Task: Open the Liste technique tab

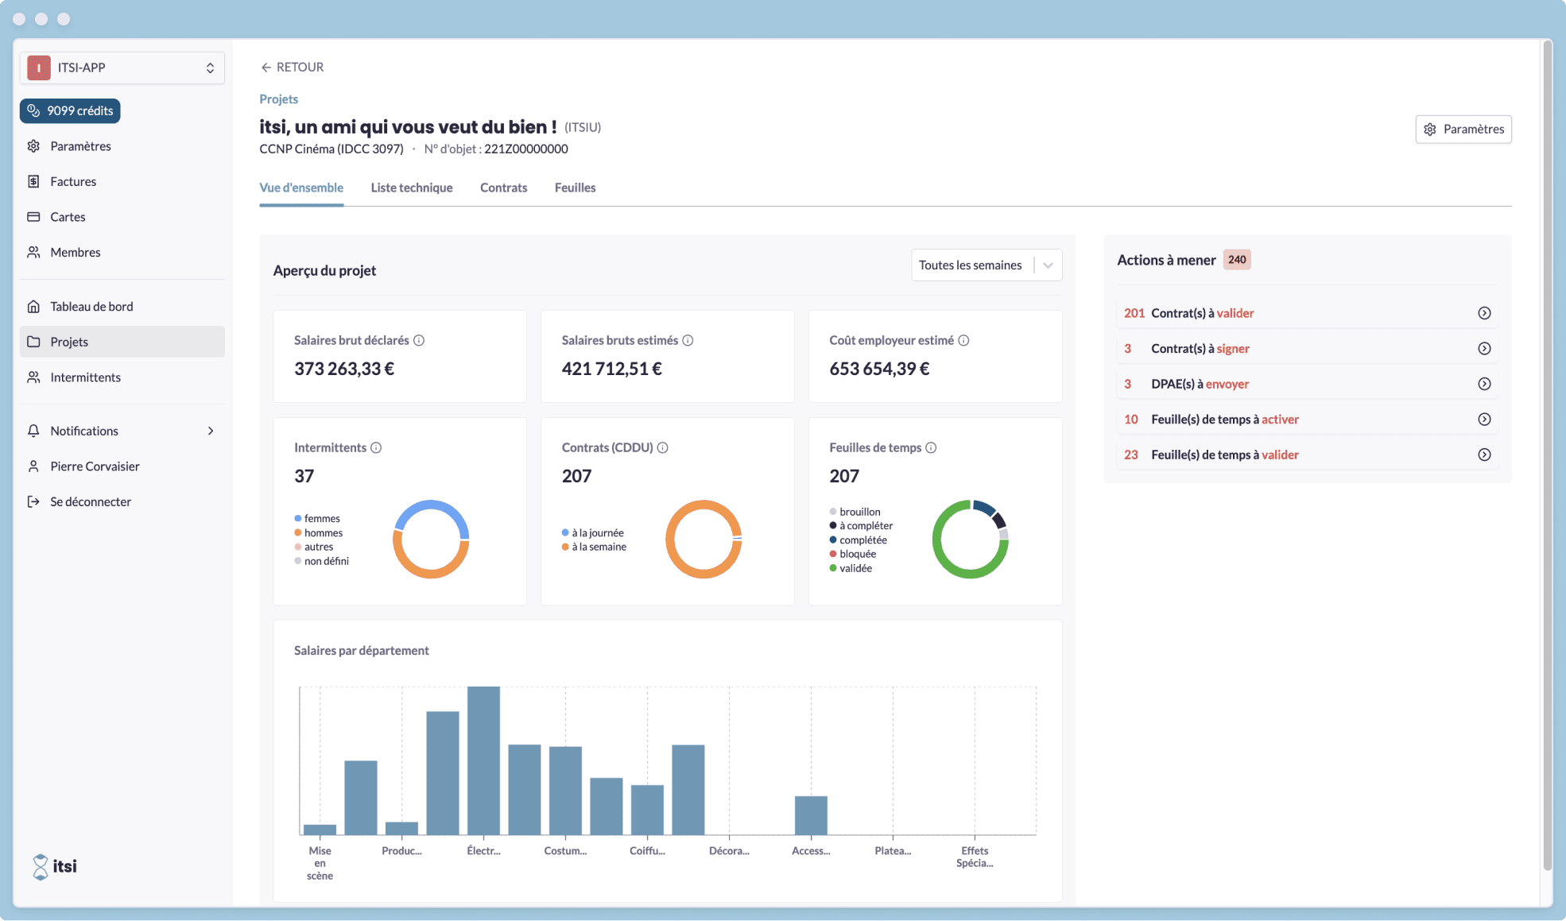Action: coord(412,188)
